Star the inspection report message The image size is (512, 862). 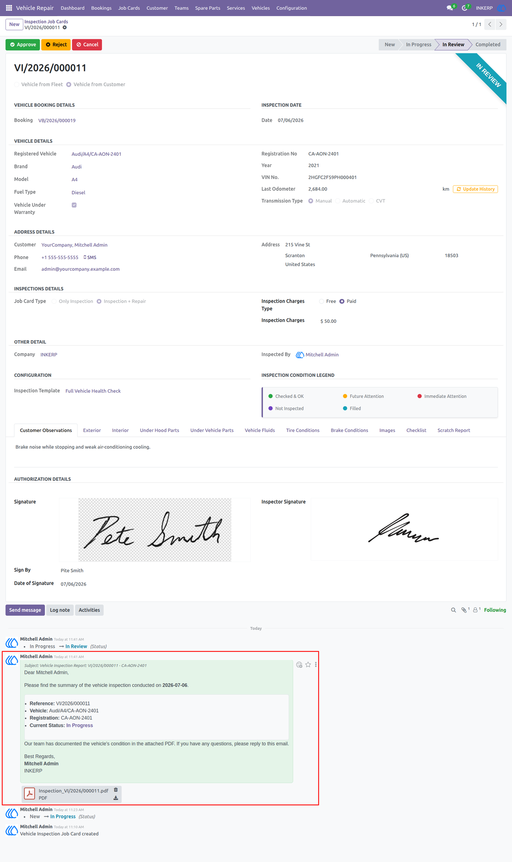pos(308,665)
